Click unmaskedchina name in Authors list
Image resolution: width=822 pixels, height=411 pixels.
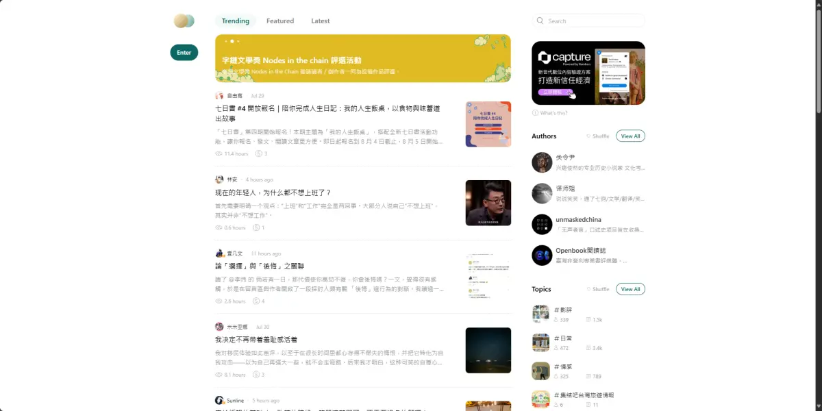click(578, 219)
